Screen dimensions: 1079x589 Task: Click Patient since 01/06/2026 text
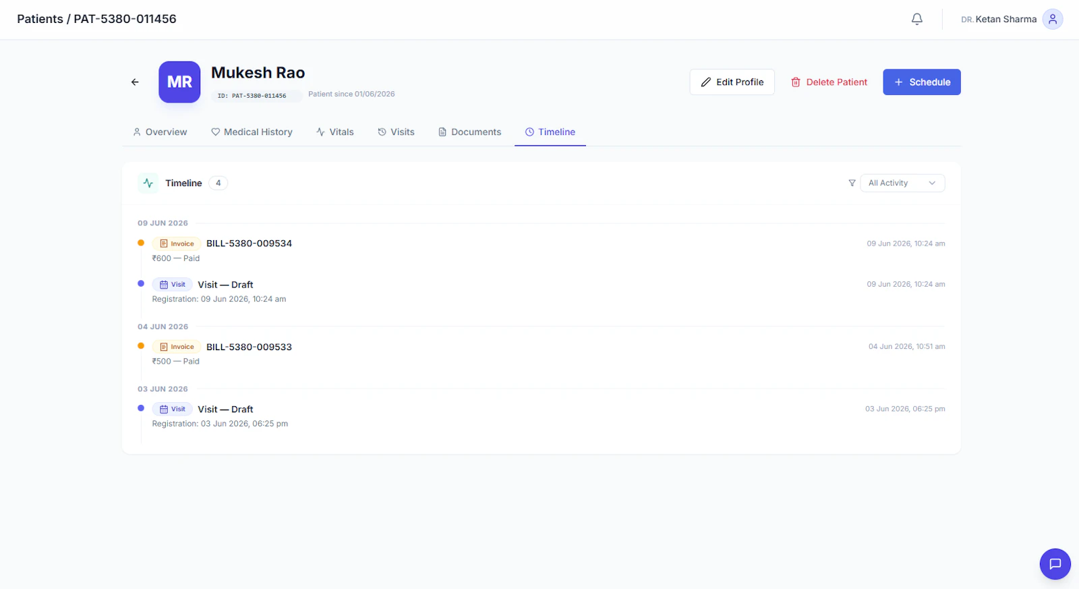click(351, 94)
